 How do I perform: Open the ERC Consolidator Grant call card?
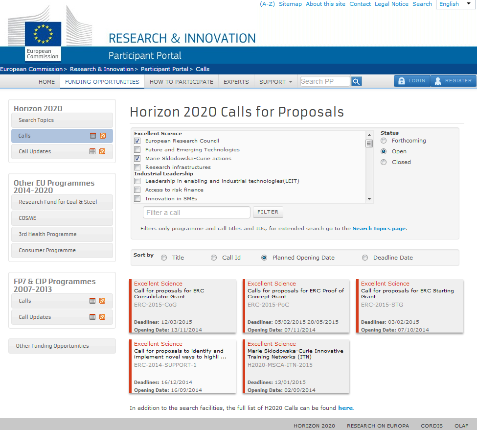click(182, 306)
